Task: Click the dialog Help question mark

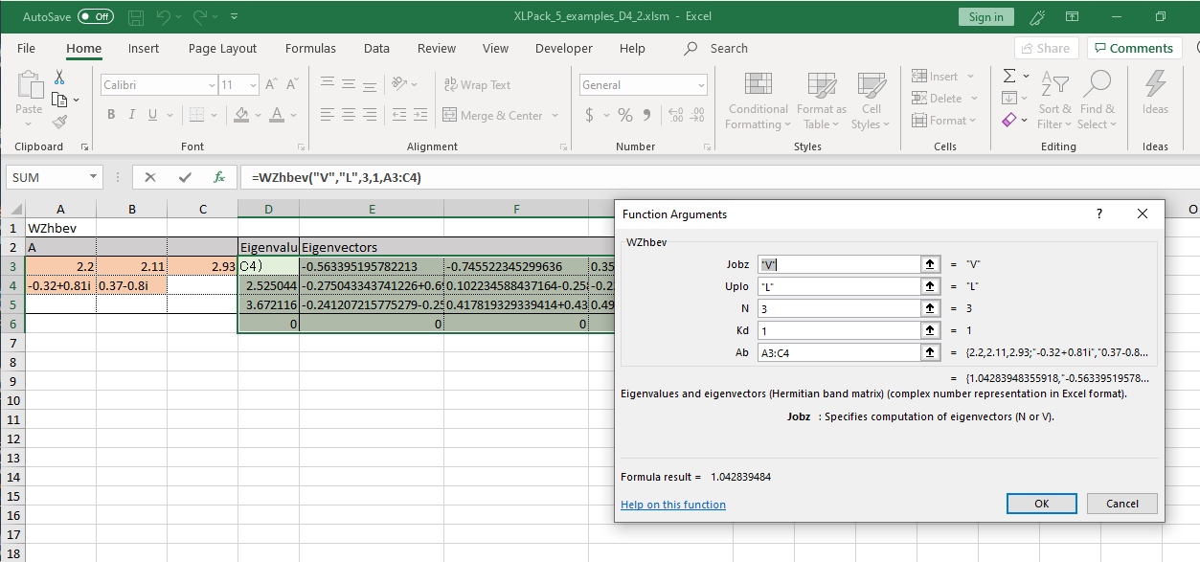Action: [x=1099, y=214]
